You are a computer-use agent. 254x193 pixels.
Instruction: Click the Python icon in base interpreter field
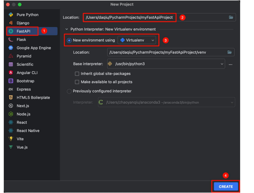tap(110, 64)
